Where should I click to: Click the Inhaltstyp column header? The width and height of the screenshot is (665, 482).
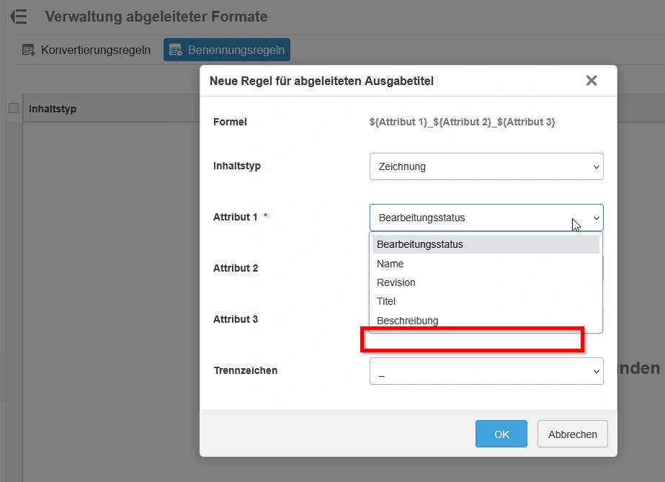(x=53, y=109)
